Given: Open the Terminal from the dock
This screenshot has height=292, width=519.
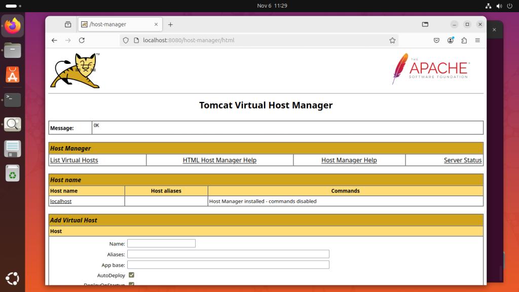Looking at the screenshot, I should [x=12, y=100].
